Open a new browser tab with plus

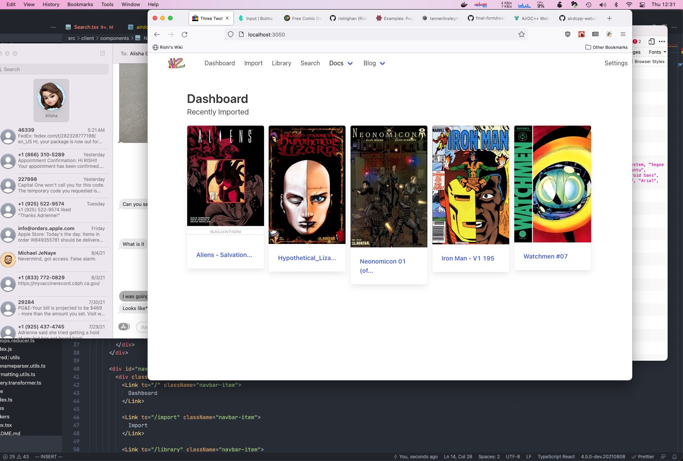[x=609, y=18]
